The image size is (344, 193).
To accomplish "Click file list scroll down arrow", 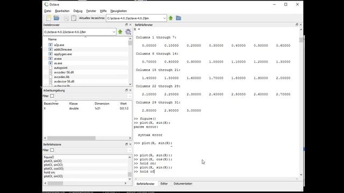I will click(130, 84).
